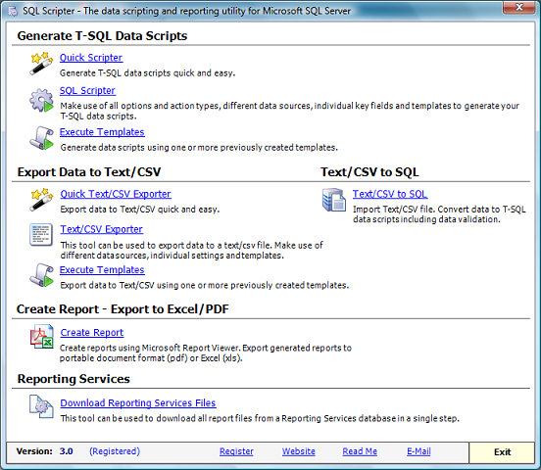Open the Create Report link
541x470 pixels.
[x=92, y=333]
